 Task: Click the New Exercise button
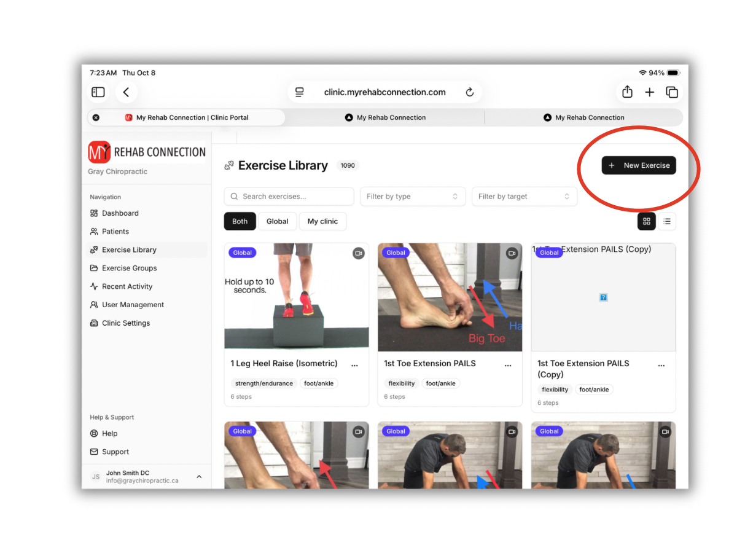coord(639,165)
